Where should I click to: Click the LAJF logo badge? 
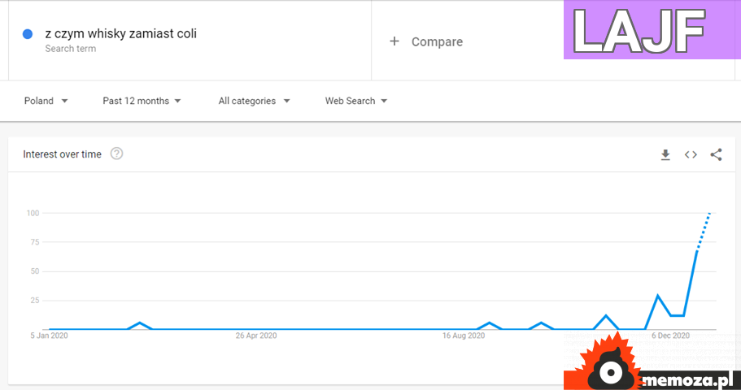pyautogui.click(x=651, y=30)
